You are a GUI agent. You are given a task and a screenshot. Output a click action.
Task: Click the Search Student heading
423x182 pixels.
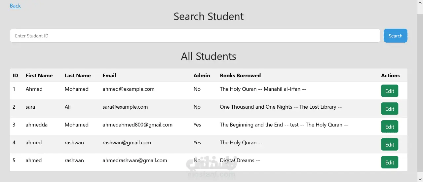(209, 17)
